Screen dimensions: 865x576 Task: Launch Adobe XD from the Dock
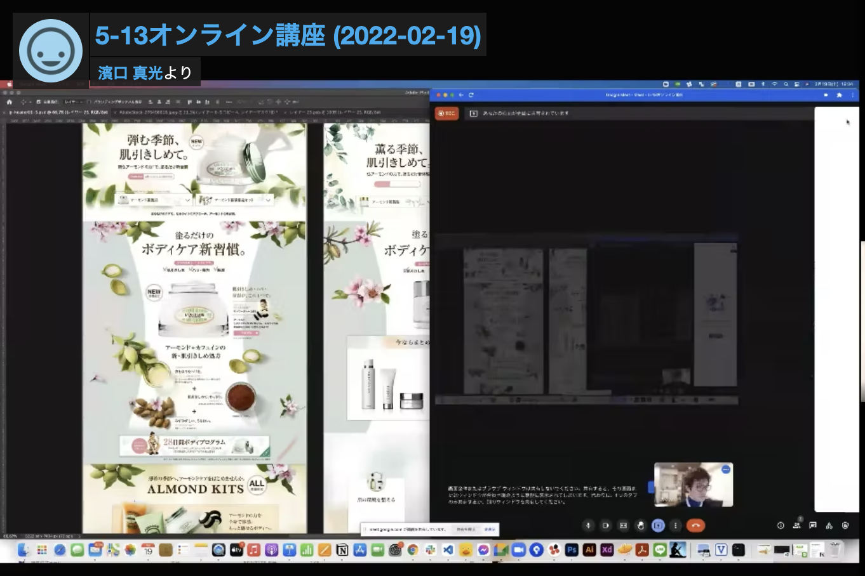tap(607, 550)
